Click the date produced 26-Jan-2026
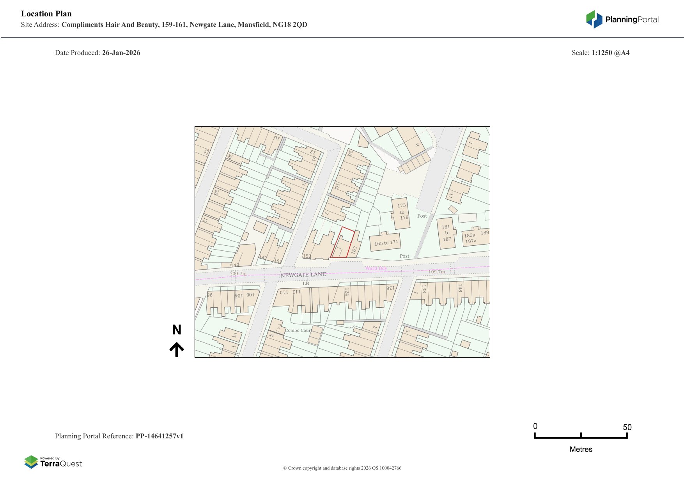This screenshot has width=684, height=484. [x=121, y=53]
